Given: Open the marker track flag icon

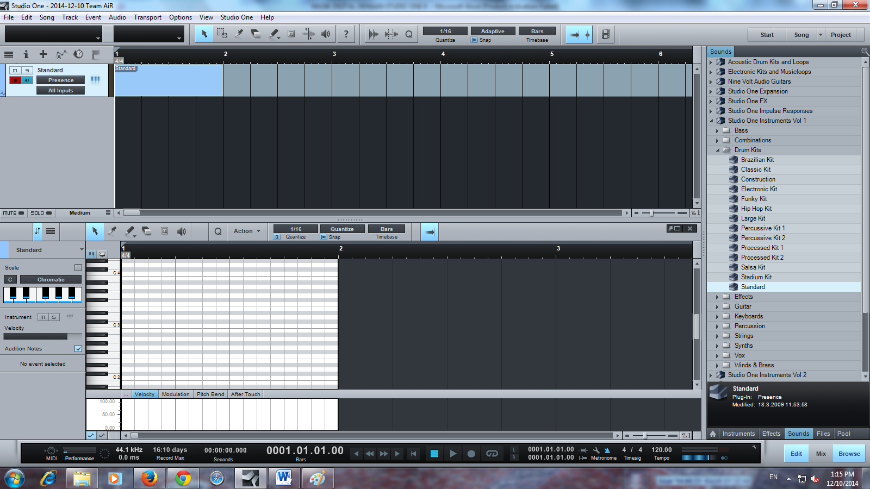Looking at the screenshot, I should pyautogui.click(x=96, y=54).
